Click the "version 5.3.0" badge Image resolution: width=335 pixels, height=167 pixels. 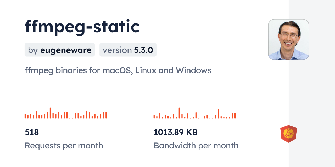pos(128,50)
